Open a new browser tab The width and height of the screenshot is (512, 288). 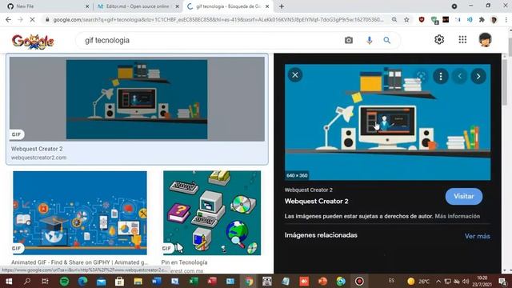[x=282, y=6]
